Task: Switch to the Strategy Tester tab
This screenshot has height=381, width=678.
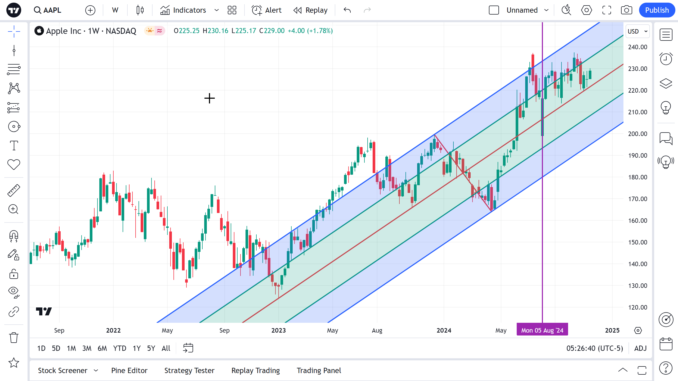Action: [189, 370]
